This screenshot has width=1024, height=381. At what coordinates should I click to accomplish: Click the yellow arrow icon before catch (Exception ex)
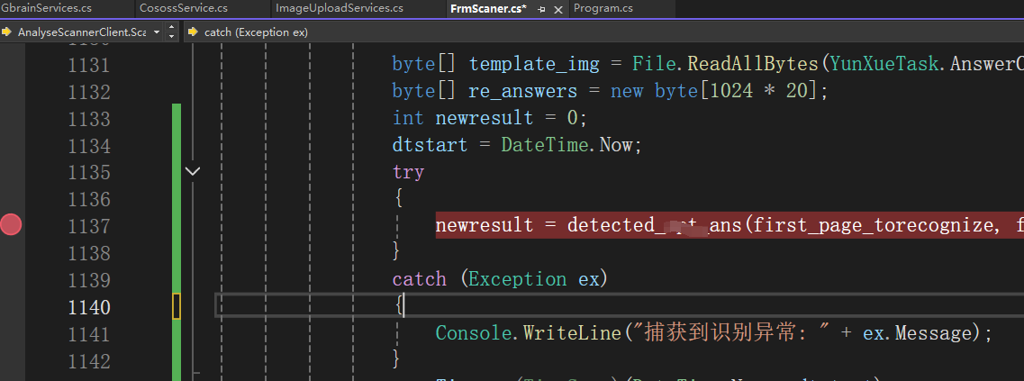point(194,32)
